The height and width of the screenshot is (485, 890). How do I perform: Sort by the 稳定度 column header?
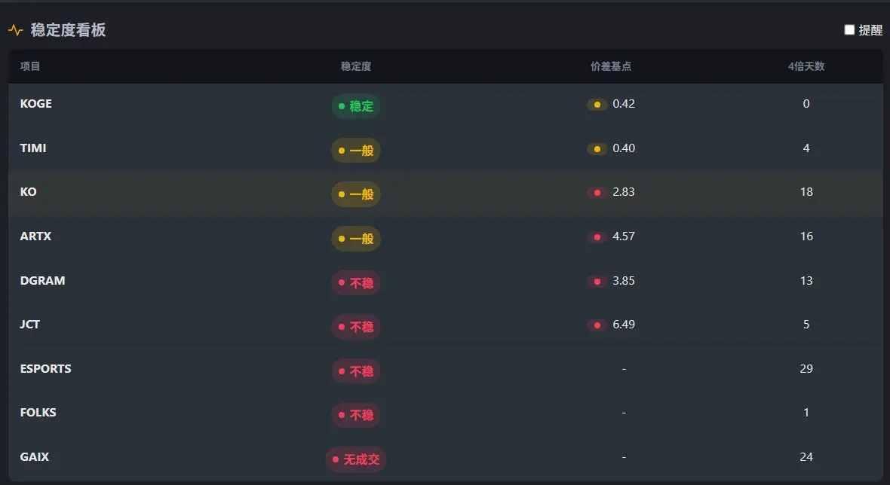356,66
